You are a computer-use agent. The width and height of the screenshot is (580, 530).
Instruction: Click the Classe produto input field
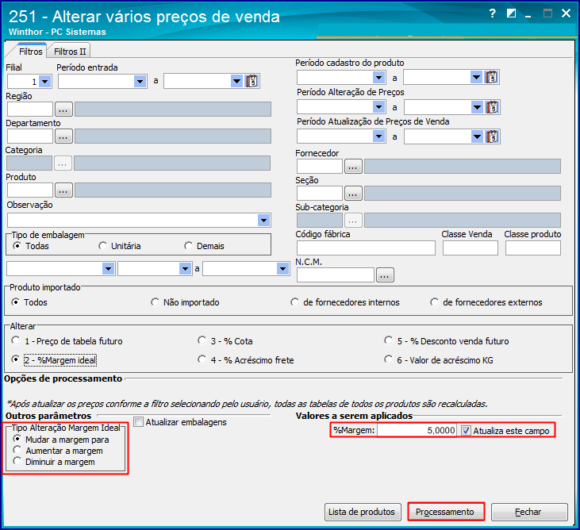(x=533, y=248)
